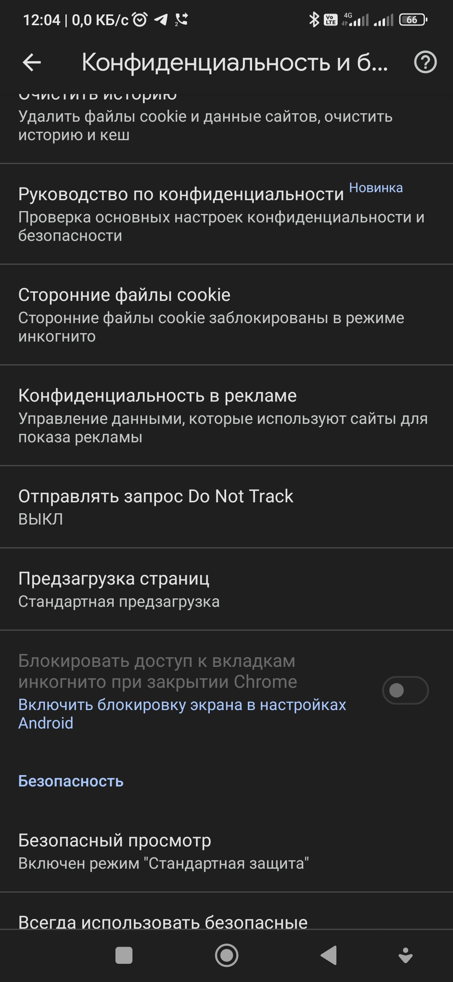Image resolution: width=453 pixels, height=982 pixels.
Task: Open 'Очистить историю' to clear browsing data
Action: pos(168,113)
